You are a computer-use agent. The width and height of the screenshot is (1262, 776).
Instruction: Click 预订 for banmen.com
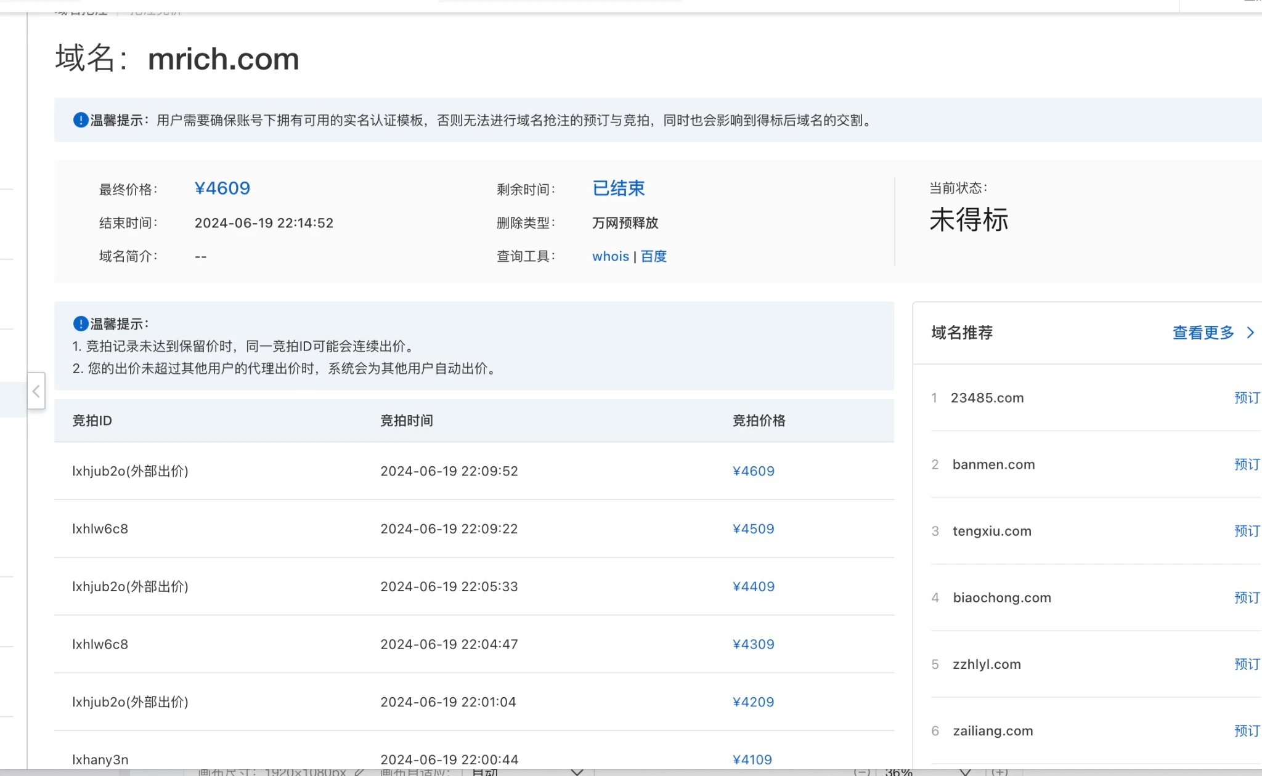[1247, 464]
